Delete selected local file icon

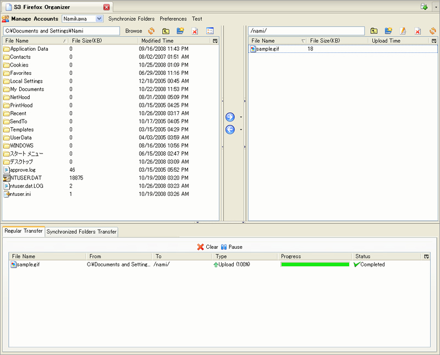pos(195,31)
